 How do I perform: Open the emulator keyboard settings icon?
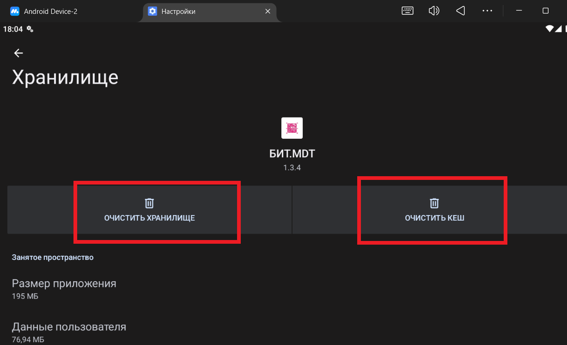[x=407, y=11]
